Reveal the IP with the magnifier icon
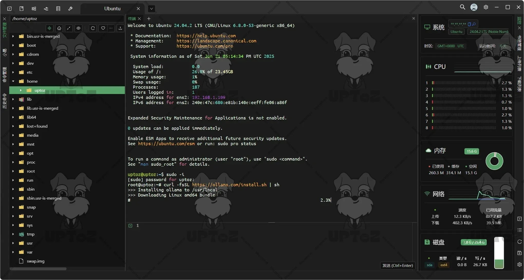This screenshot has height=280, width=524. [x=474, y=24]
